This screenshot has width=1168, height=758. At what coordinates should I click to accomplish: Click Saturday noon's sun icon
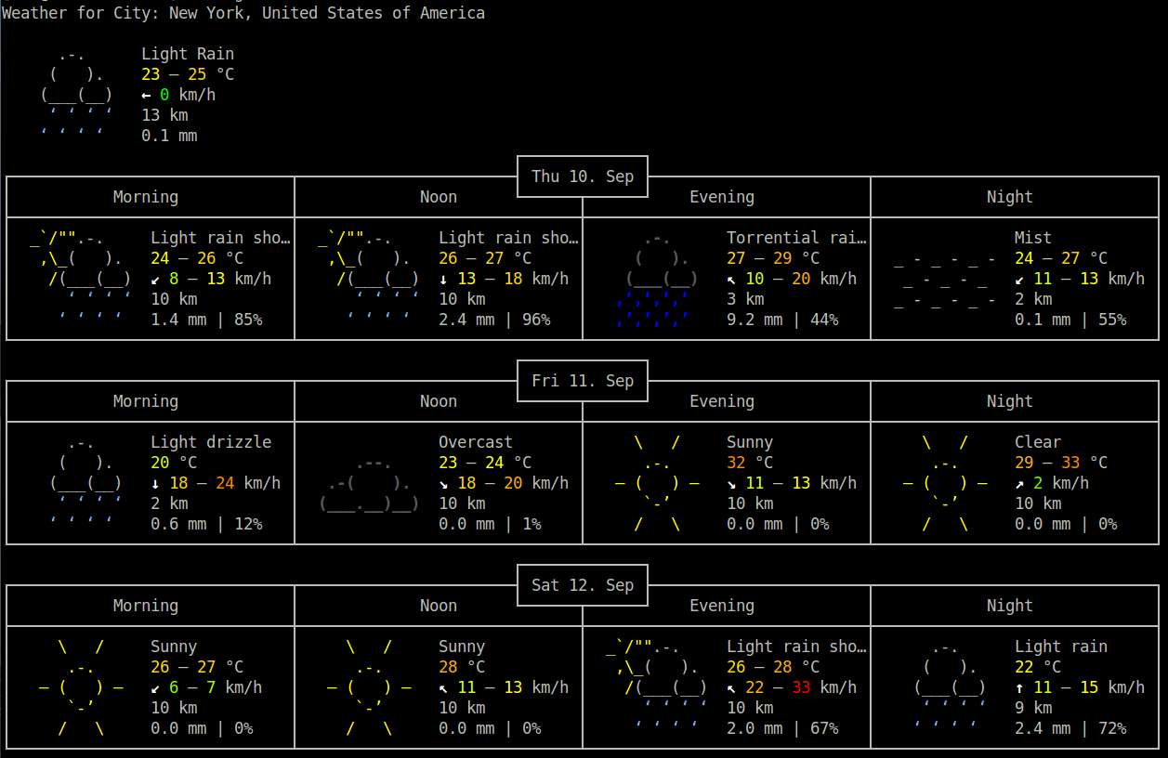(x=369, y=686)
